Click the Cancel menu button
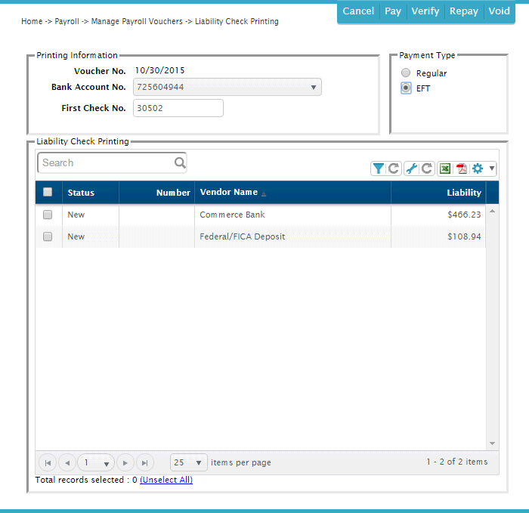Screen dimensions: 529x513 pyautogui.click(x=358, y=11)
